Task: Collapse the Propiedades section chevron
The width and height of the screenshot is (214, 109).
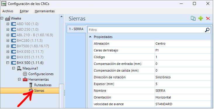Action: pos(90,37)
